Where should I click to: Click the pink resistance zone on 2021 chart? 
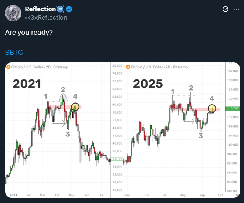[x=65, y=107]
